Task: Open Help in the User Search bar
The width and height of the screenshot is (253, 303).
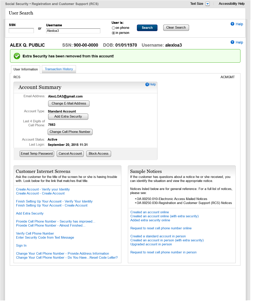Action: 237,24
